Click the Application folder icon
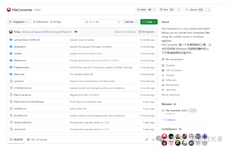The height and width of the screenshot is (153, 236). pyautogui.click(x=11, y=47)
